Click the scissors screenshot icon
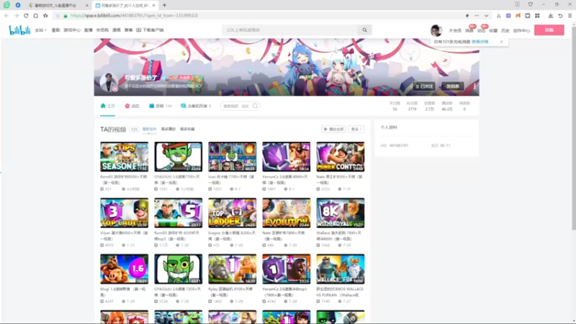 pyautogui.click(x=498, y=16)
